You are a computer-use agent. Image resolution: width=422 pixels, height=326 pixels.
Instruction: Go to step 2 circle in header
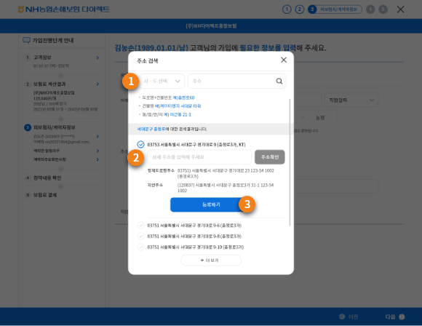(300, 9)
